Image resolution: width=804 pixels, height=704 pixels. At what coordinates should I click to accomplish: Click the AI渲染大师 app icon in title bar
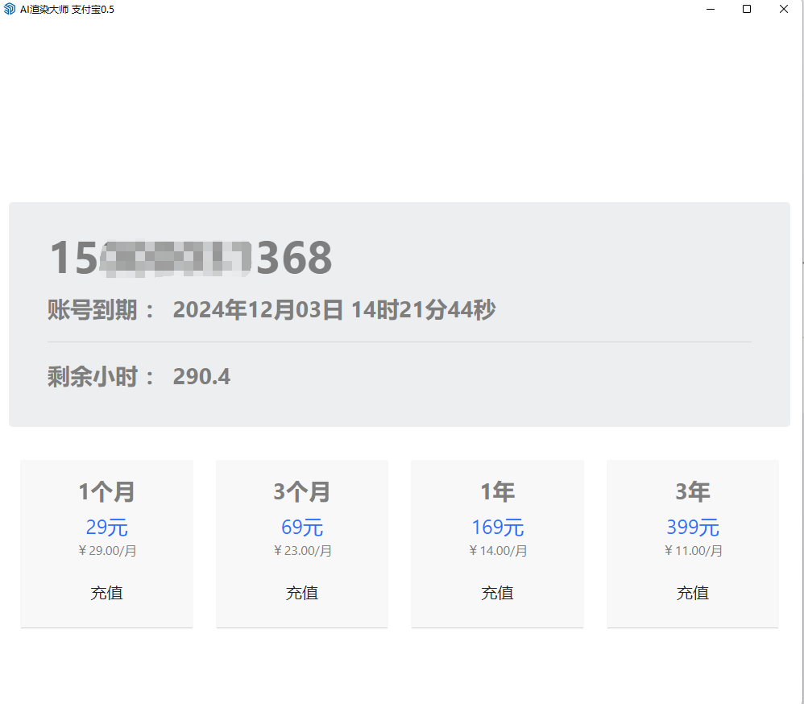pyautogui.click(x=10, y=9)
